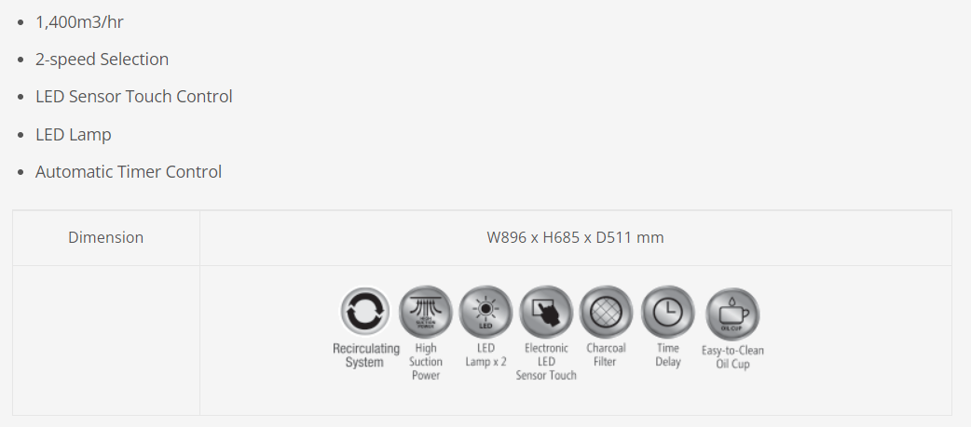Click the Automatic Timer Control item
The width and height of the screenshot is (971, 427).
(129, 172)
